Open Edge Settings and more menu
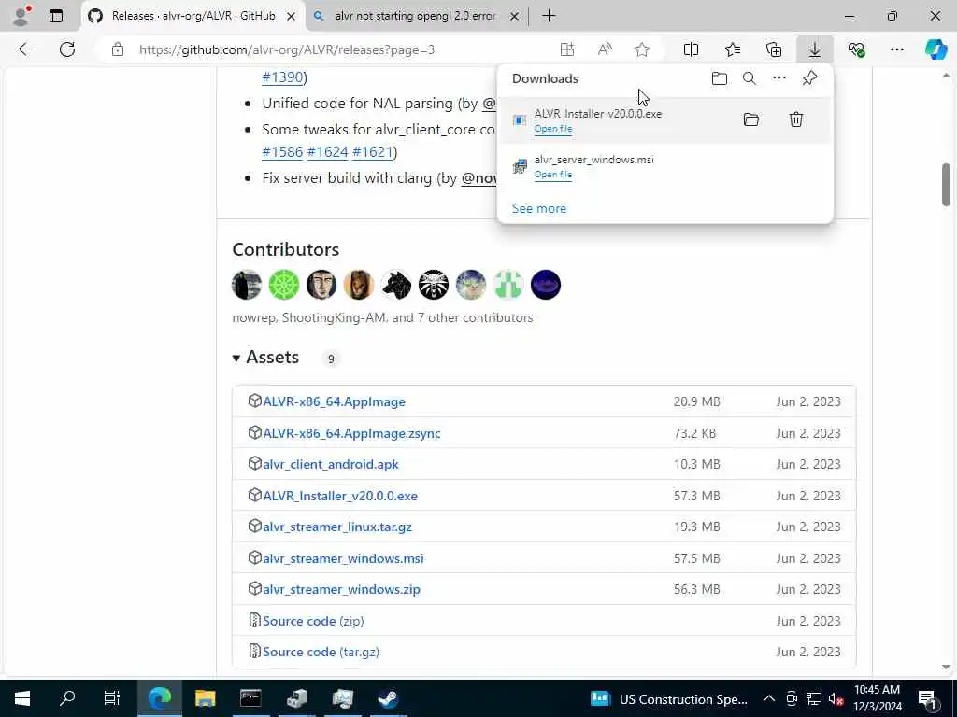 point(896,49)
